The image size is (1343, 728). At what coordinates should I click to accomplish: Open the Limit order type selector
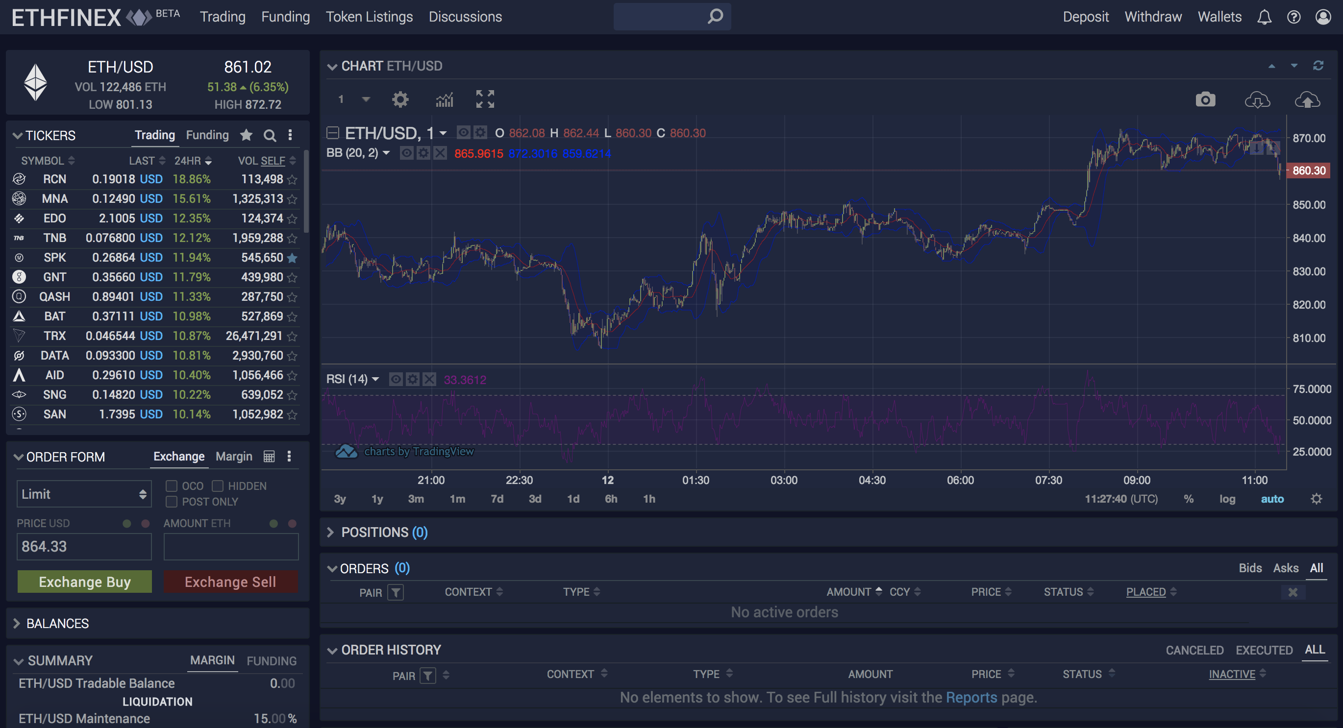(84, 493)
